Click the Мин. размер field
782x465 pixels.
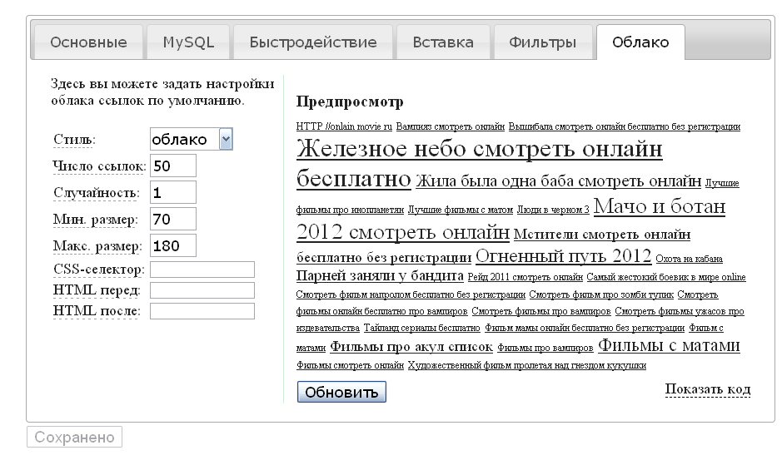coord(172,219)
